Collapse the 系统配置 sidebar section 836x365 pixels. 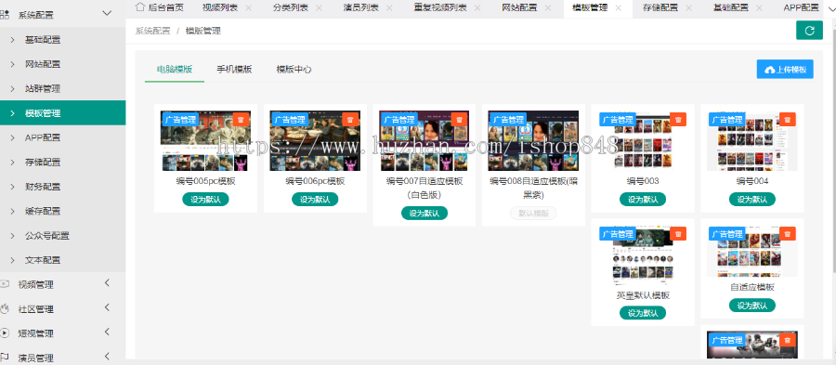(x=107, y=13)
